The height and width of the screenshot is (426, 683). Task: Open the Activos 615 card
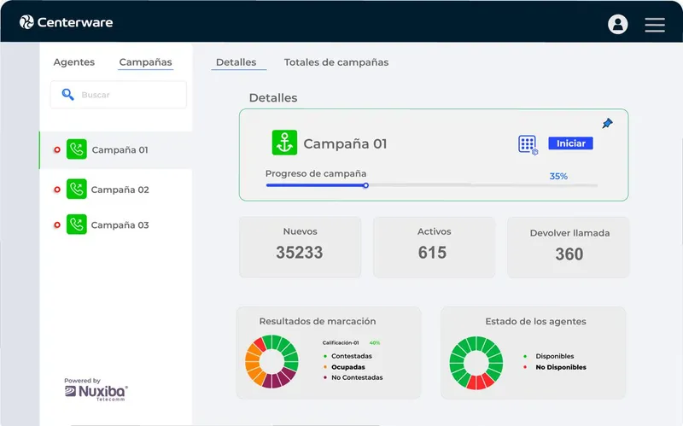click(434, 247)
